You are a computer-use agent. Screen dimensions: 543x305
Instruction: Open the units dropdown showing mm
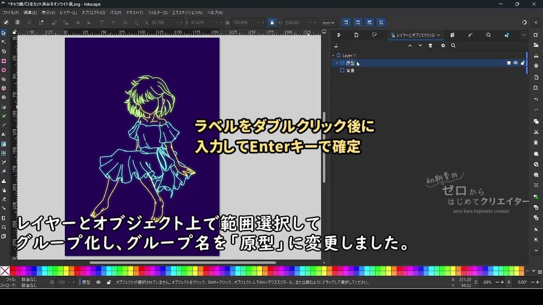pos(328,22)
